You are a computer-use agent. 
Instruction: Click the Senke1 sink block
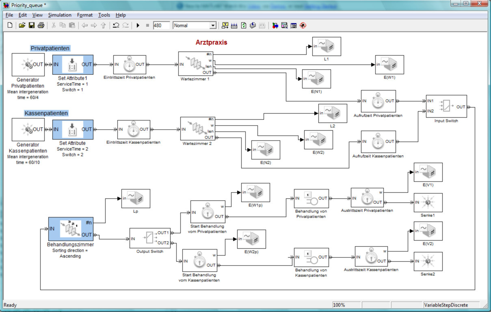(x=428, y=202)
